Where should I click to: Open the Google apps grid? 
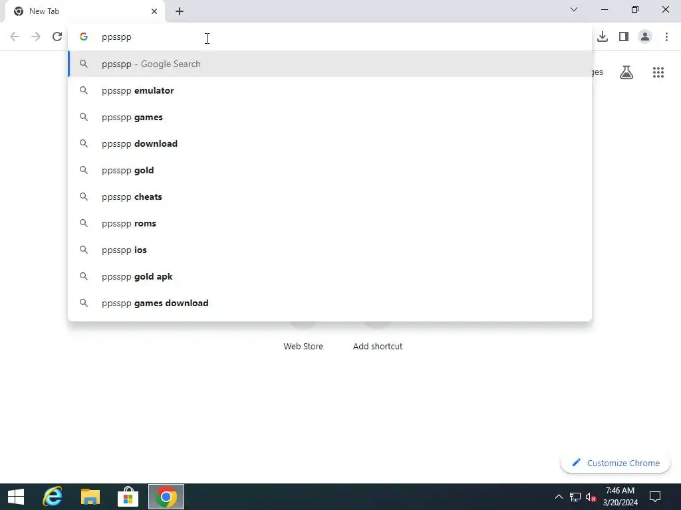coord(658,72)
